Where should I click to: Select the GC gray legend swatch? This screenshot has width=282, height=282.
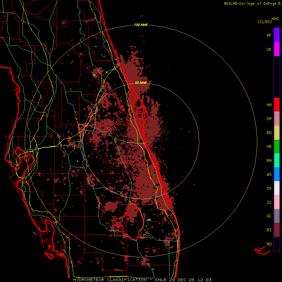tap(277, 216)
